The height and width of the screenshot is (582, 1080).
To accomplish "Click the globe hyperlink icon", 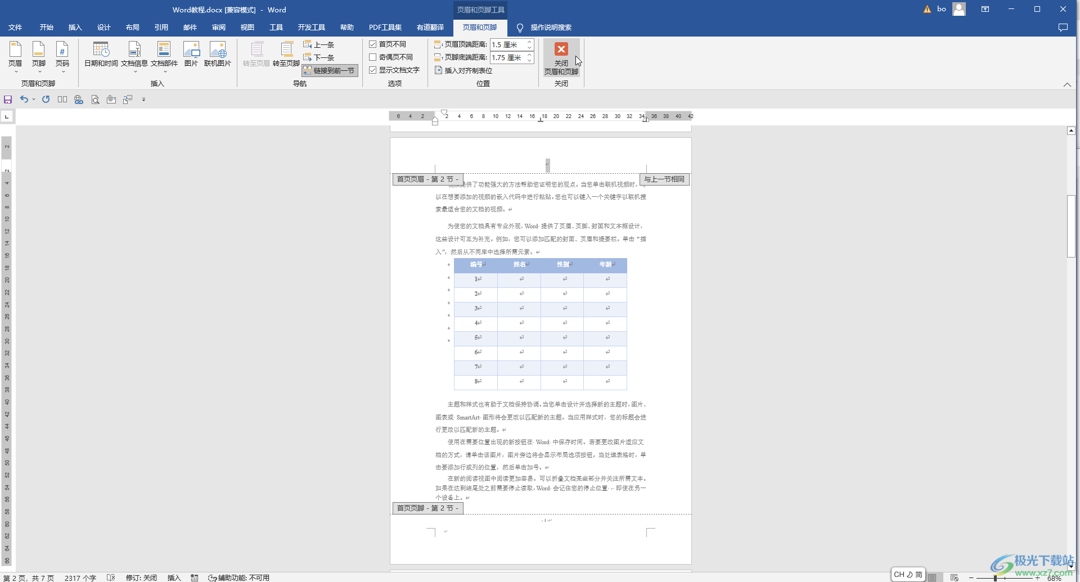I will [x=79, y=100].
